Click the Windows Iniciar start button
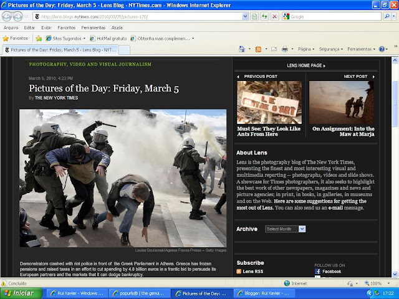399x299 pixels. [21, 293]
